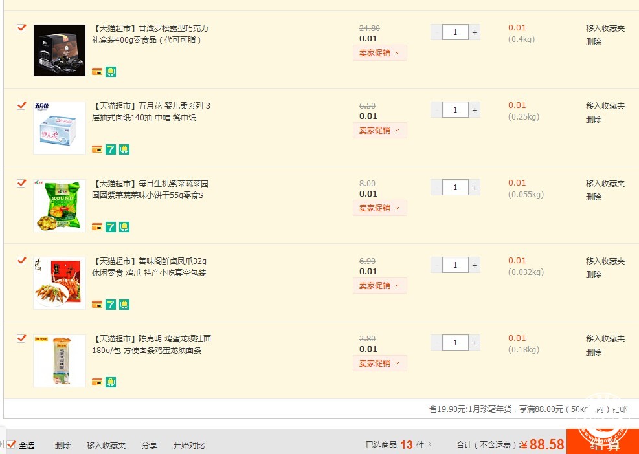The image size is (639, 454).
Task: Increase quantity of 凤爪 item
Action: tap(475, 265)
